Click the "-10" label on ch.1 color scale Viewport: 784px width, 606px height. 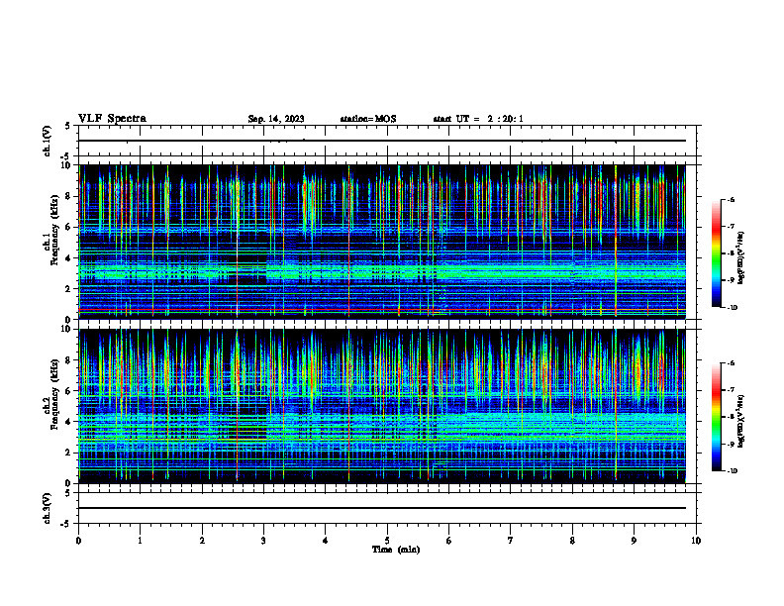pos(733,308)
